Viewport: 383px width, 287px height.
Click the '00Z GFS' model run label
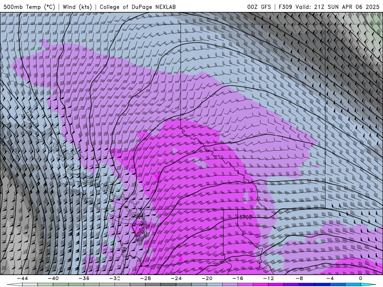[259, 7]
